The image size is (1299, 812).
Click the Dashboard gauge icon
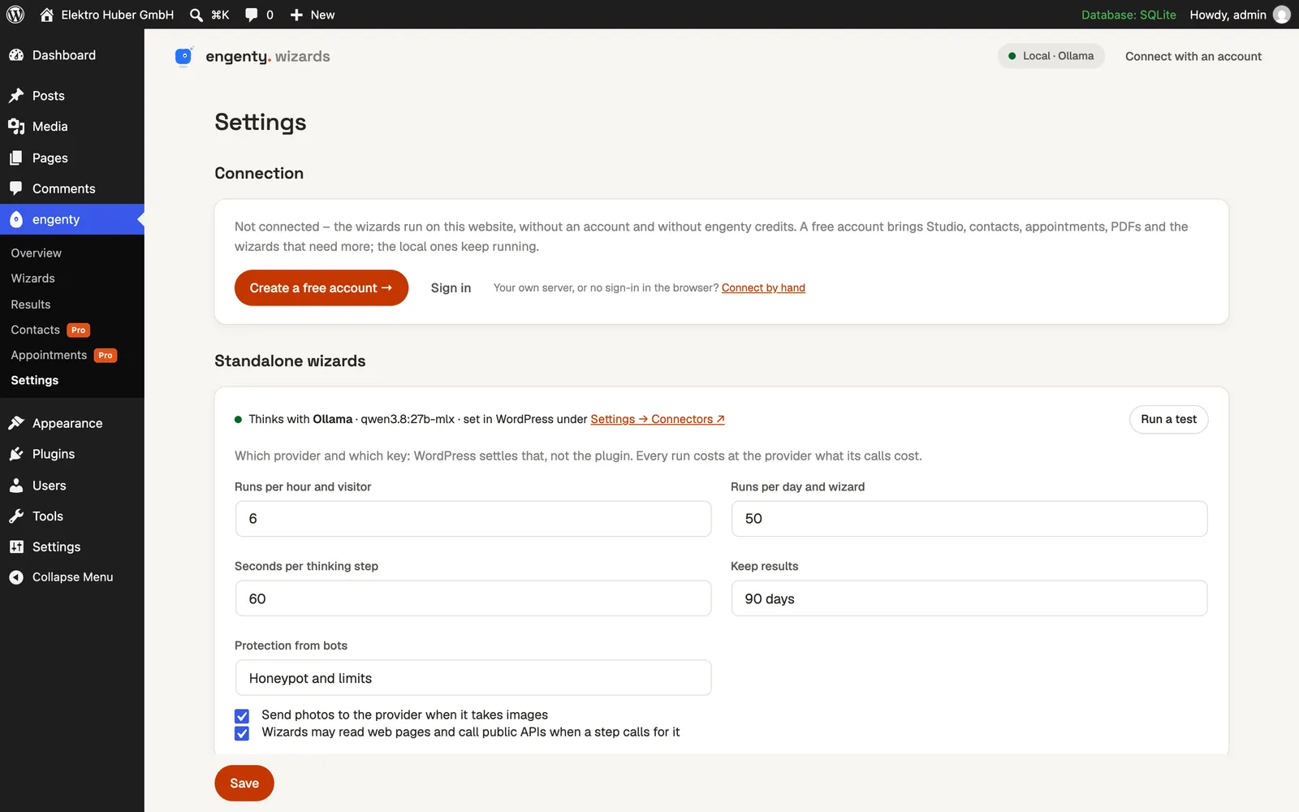coord(16,55)
